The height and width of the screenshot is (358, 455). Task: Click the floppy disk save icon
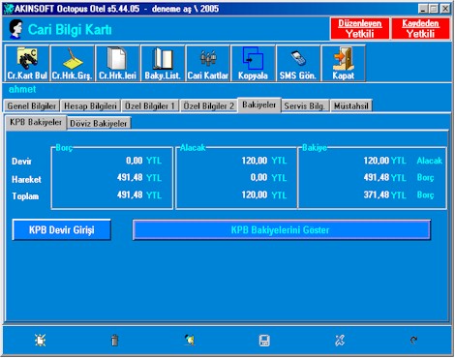264,341
